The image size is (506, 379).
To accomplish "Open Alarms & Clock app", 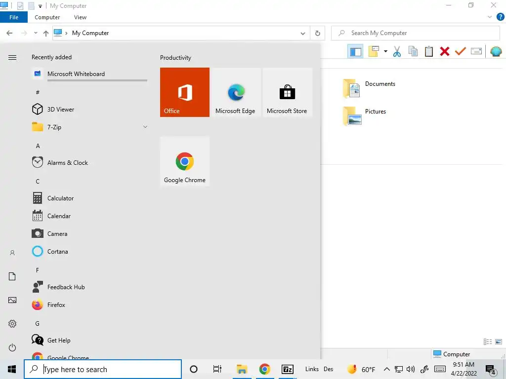I will 90,163.
